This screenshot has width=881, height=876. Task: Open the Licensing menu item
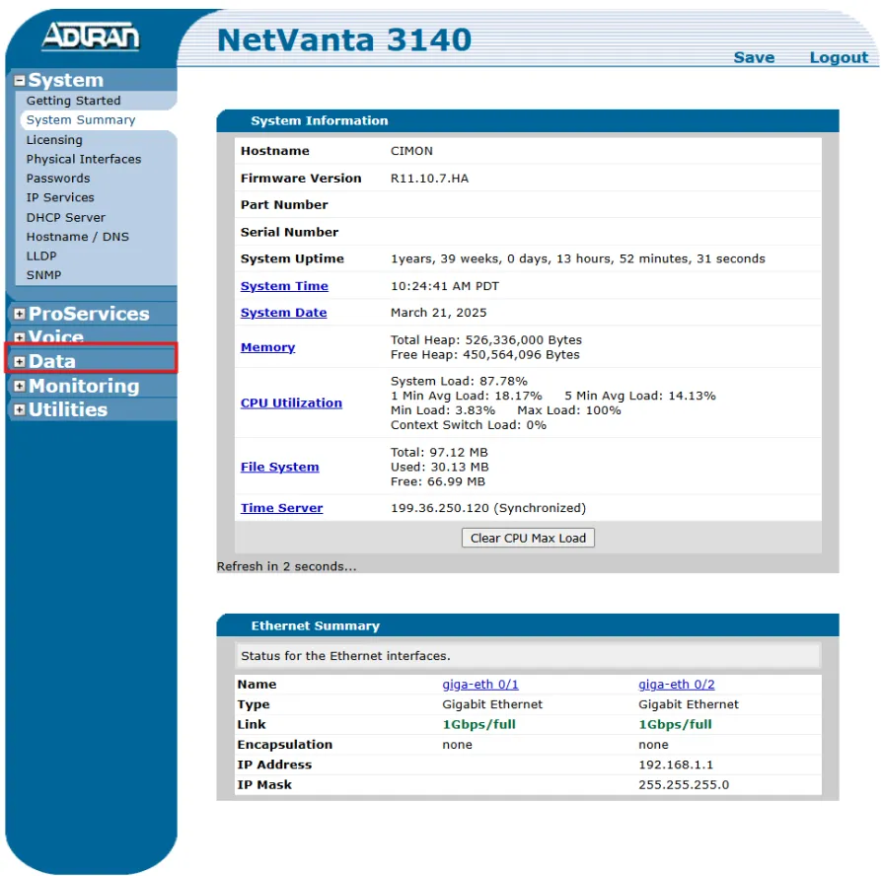(54, 140)
